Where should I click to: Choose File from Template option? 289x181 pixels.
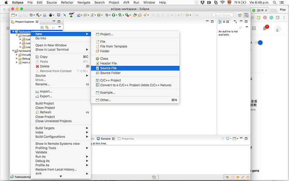(x=135, y=46)
